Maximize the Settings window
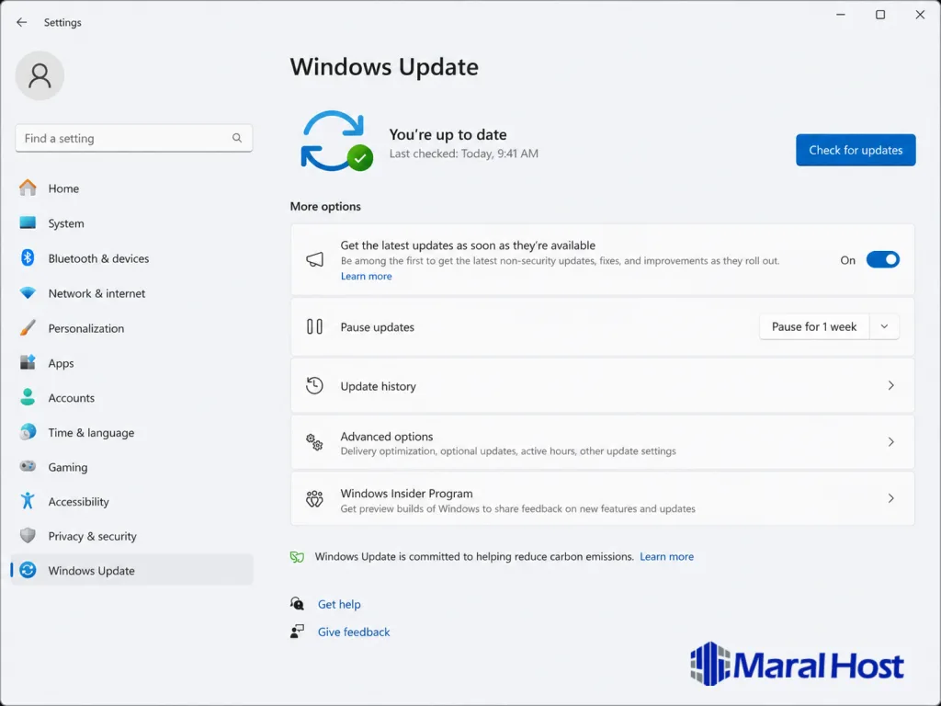Image resolution: width=941 pixels, height=706 pixels. 879,15
